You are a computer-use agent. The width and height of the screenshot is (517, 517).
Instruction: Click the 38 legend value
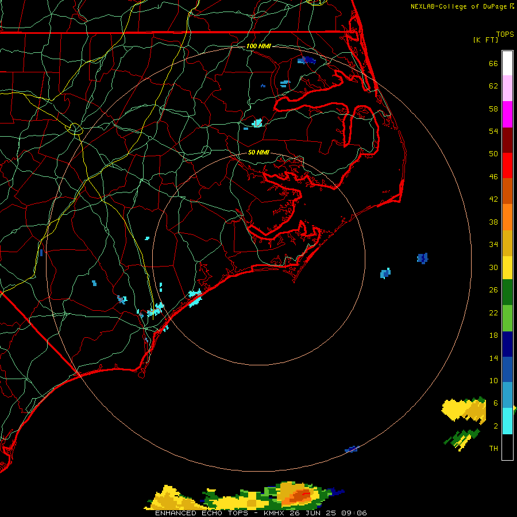tap(493, 222)
